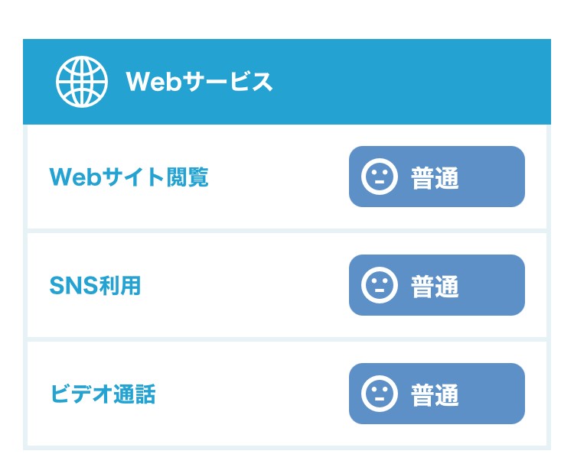Click the neutral face icon in ビデオ通話 row
Viewport: 574px width, 467px height.
(379, 394)
